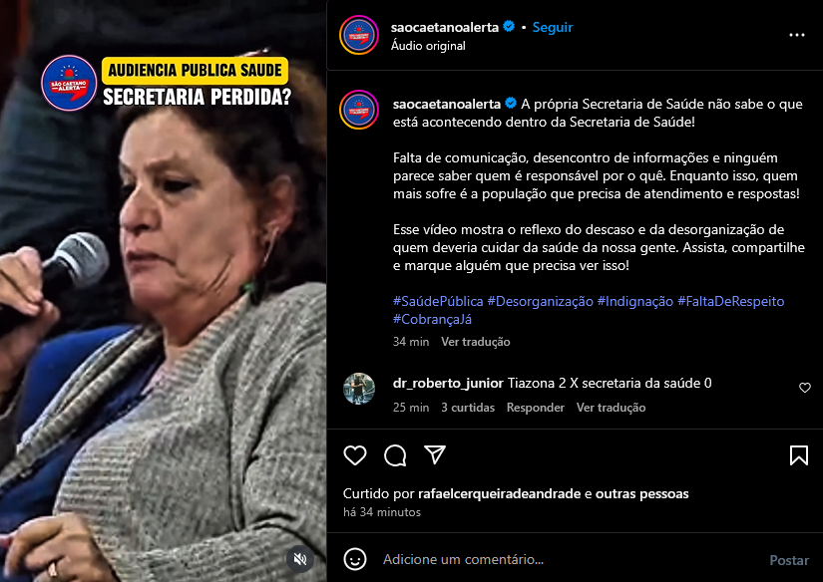Open the three-dot more options menu

[x=797, y=35]
